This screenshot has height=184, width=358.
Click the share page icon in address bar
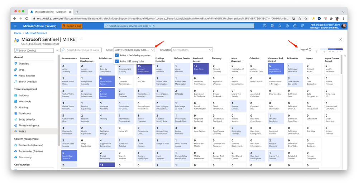click(300, 19)
